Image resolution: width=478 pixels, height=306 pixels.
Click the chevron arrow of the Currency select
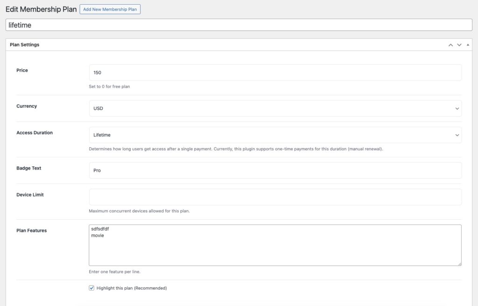pyautogui.click(x=457, y=109)
